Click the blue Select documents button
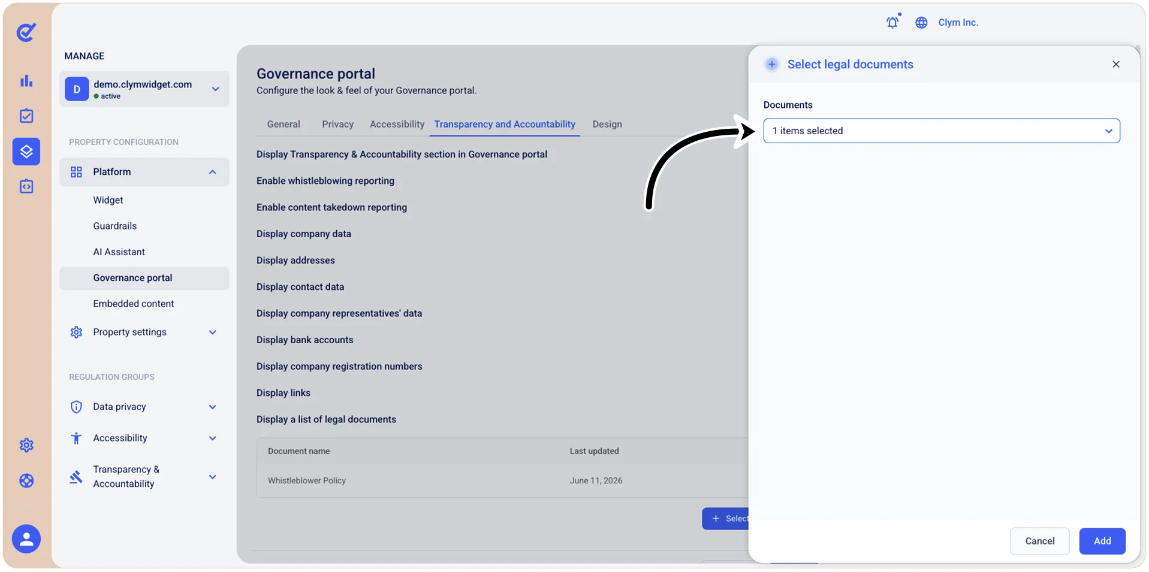Image resolution: width=1149 pixels, height=572 pixels. coord(726,519)
